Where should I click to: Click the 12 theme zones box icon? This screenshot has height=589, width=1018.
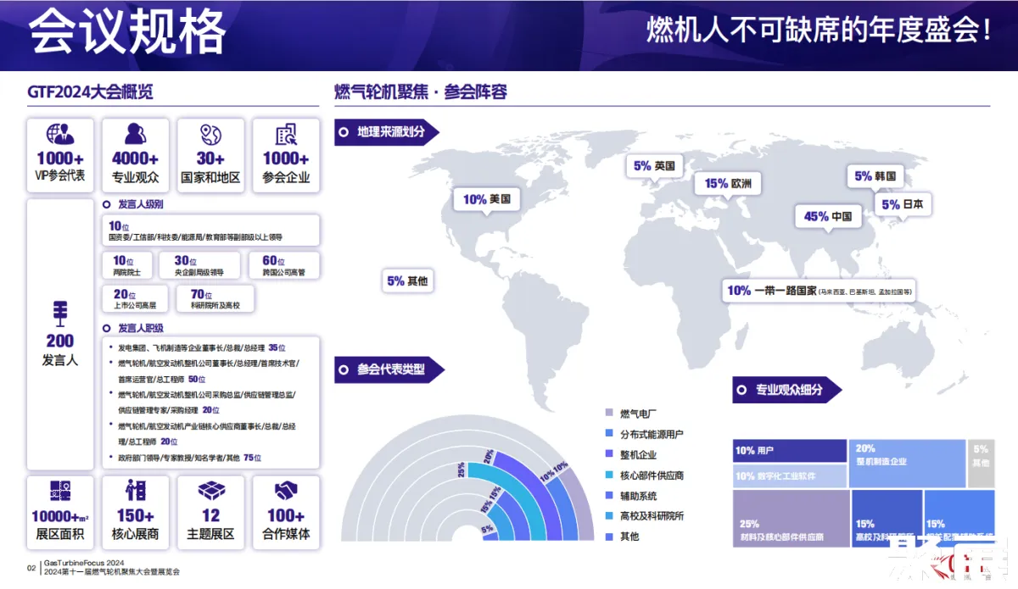(x=210, y=491)
